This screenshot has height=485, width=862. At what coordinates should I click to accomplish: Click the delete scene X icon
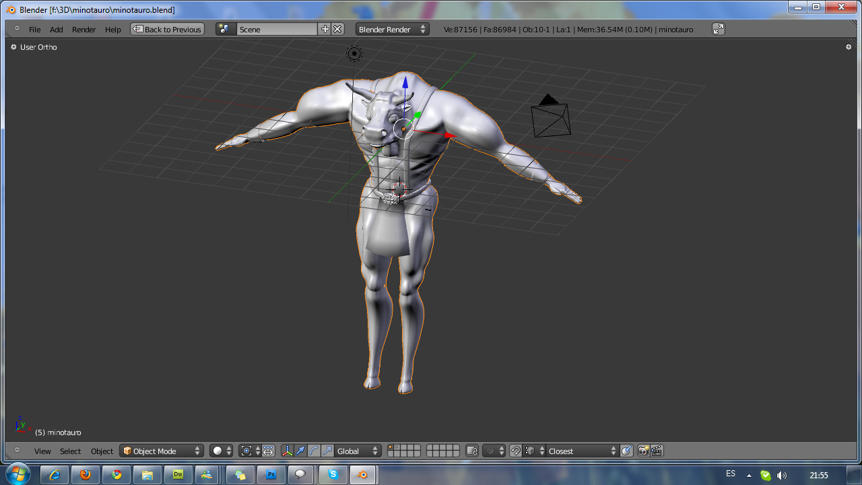click(337, 29)
